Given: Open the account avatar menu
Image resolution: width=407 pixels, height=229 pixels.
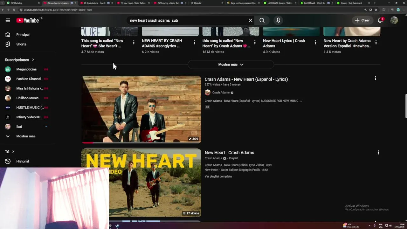Looking at the screenshot, I should tap(394, 20).
